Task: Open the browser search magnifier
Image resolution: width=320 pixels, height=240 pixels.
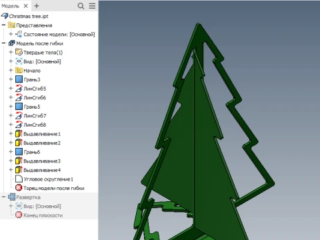Action: tap(81, 6)
